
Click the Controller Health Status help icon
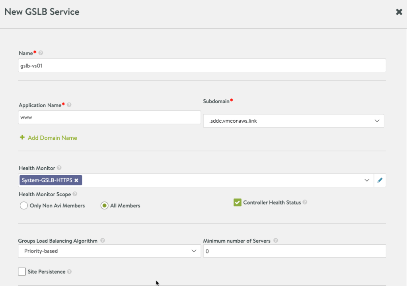(305, 203)
